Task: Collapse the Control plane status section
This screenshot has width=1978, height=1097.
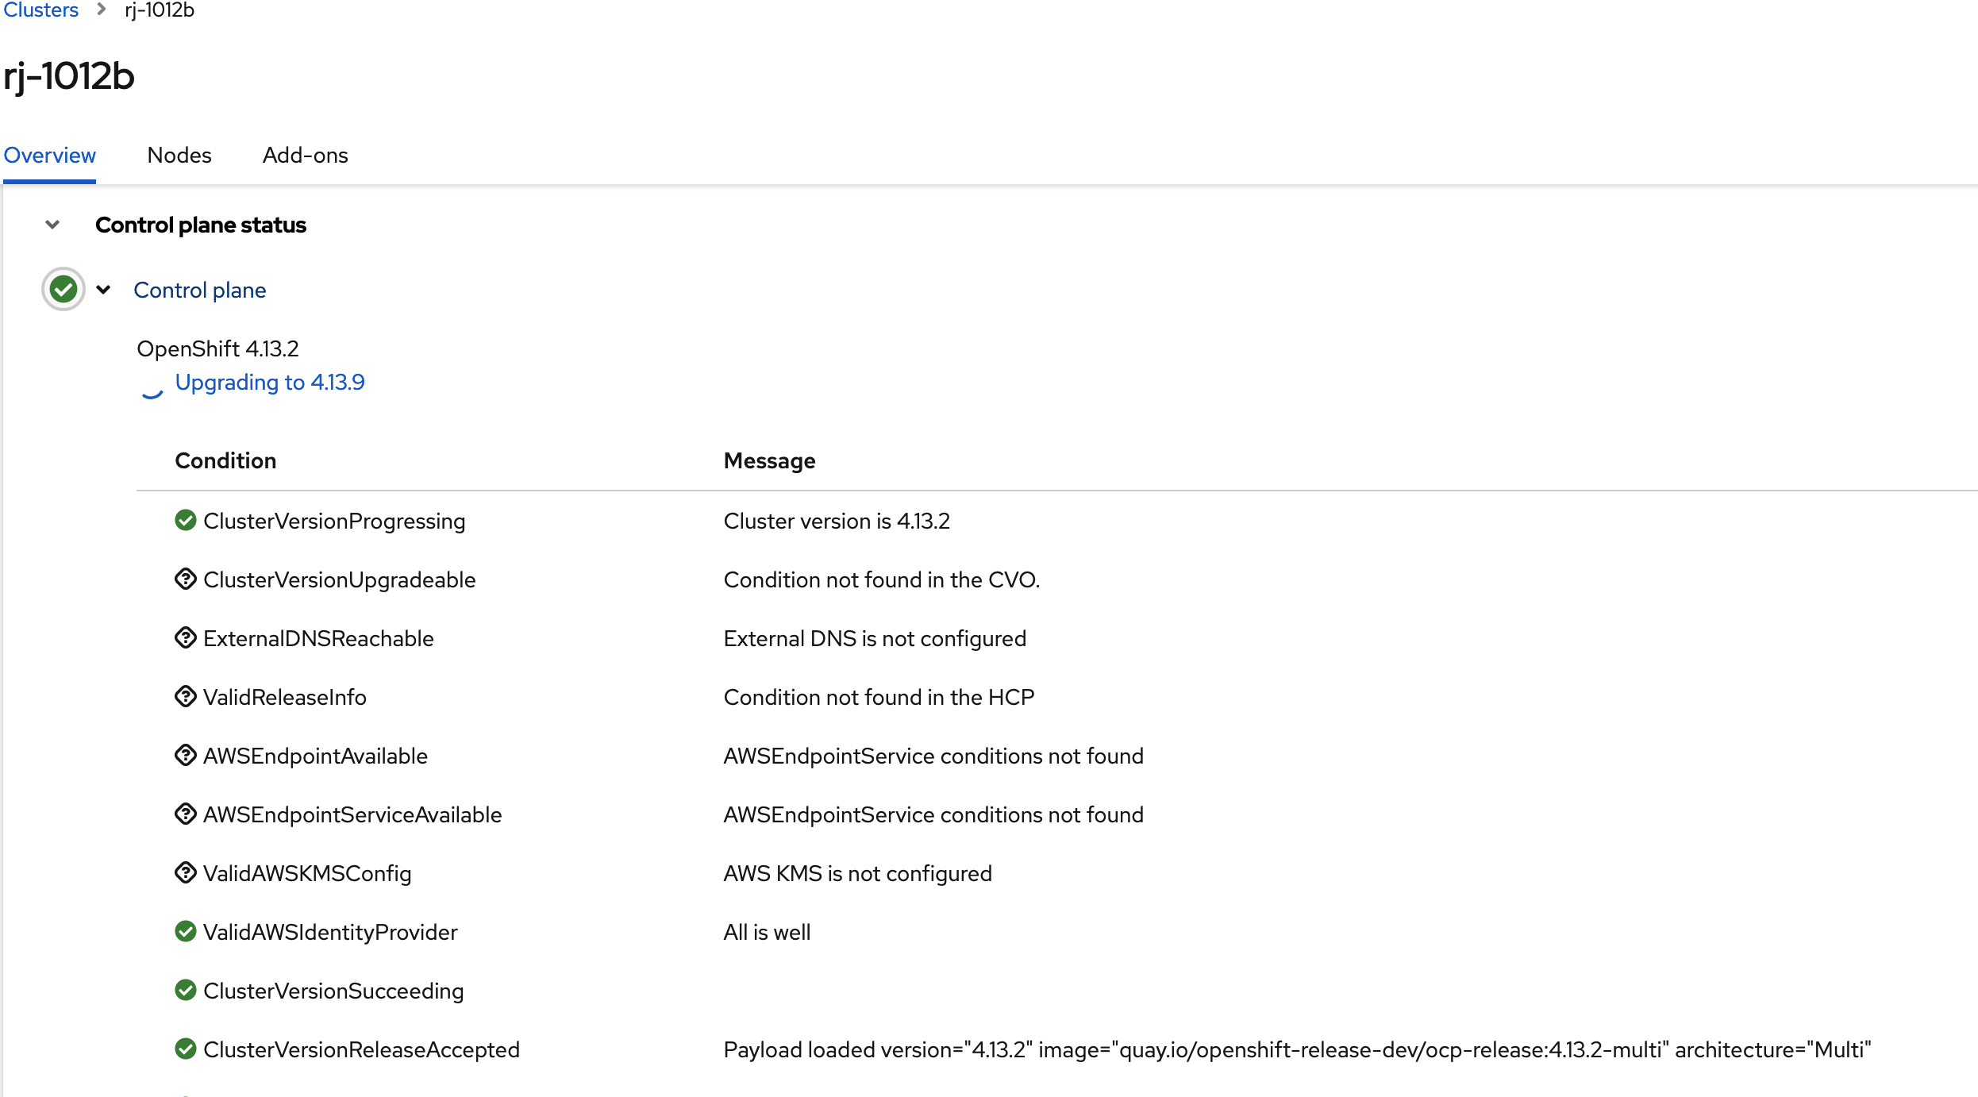Action: coord(52,225)
